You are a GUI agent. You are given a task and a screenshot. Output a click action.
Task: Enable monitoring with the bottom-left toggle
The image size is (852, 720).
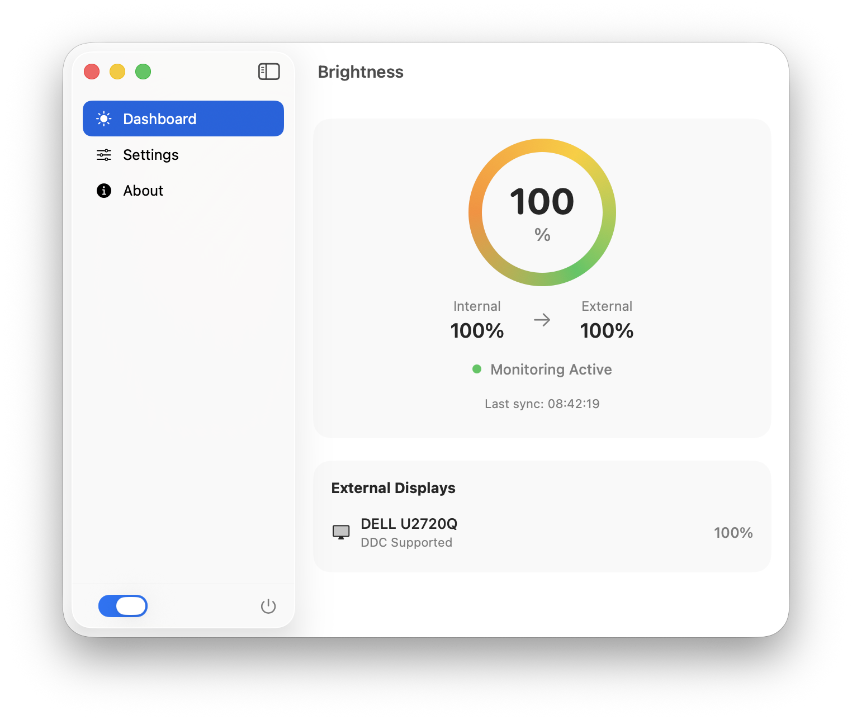(x=123, y=605)
